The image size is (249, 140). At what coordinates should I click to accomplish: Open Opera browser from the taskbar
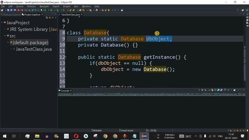pyautogui.click(x=76, y=136)
